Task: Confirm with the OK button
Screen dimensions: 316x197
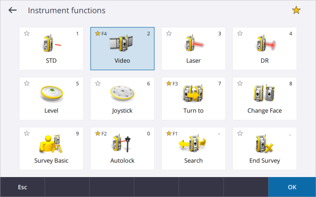Action: point(292,187)
